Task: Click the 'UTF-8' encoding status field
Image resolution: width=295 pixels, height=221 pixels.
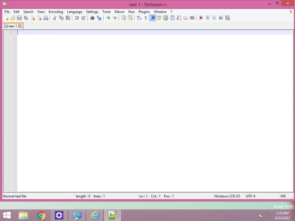Action: point(251,196)
